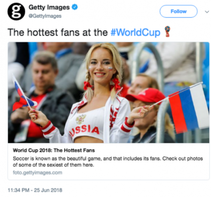Click the blue verified badge

point(74,7)
